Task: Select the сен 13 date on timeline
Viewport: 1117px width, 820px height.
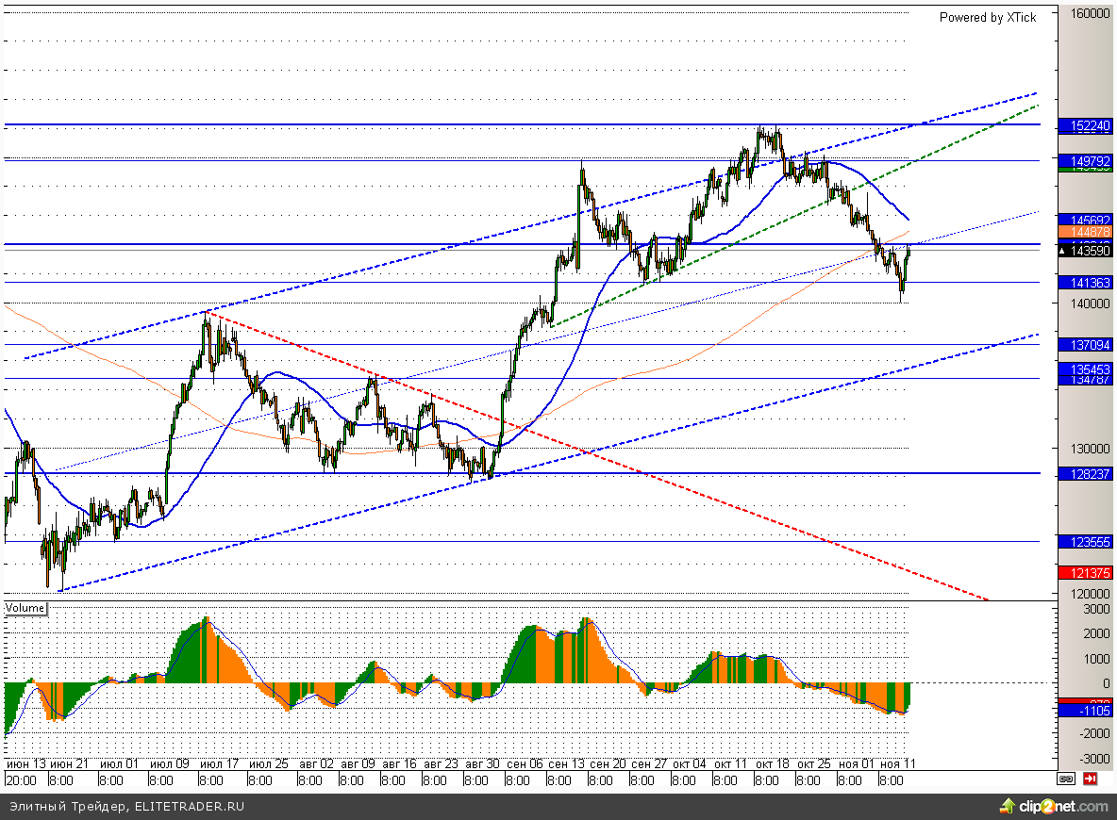Action: [566, 763]
